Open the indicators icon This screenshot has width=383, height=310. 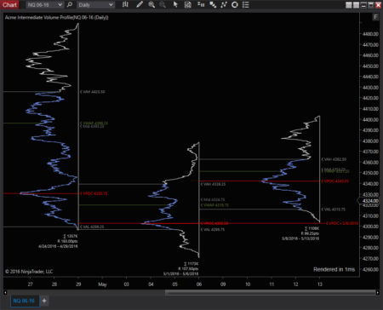click(213, 4)
